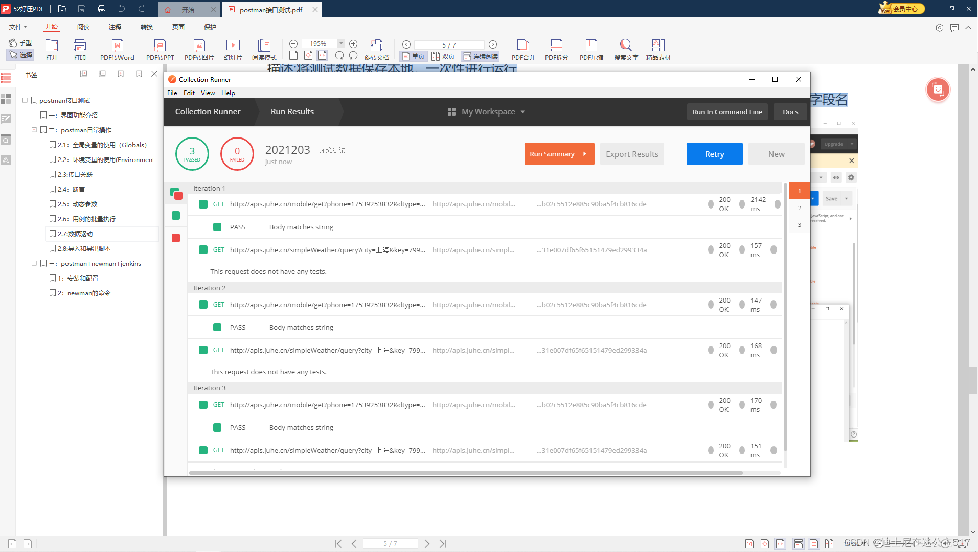
Task: Toggle 连续阅读 continuous reading
Action: pos(481,56)
